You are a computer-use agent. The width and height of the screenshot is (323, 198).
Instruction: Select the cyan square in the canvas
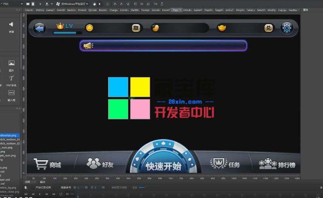pos(118,87)
